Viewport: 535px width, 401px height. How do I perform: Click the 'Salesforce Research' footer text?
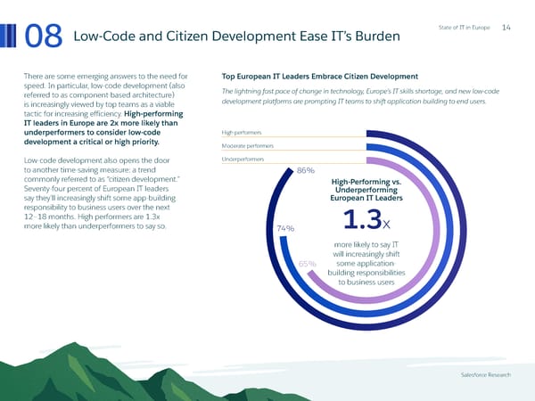tap(483, 375)
